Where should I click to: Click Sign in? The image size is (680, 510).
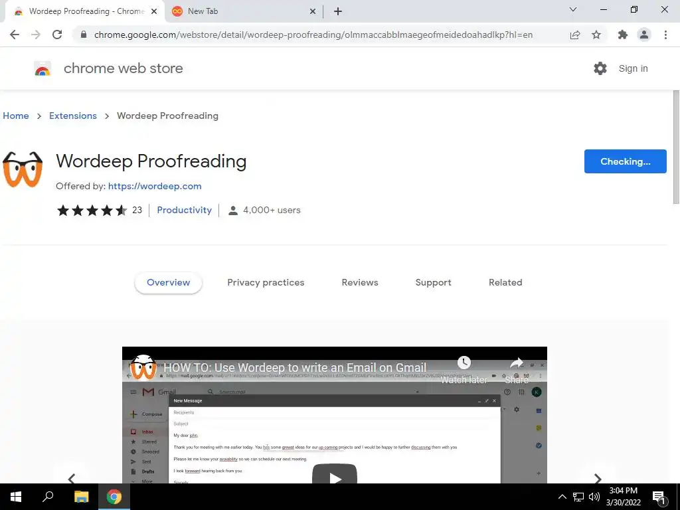pos(633,68)
